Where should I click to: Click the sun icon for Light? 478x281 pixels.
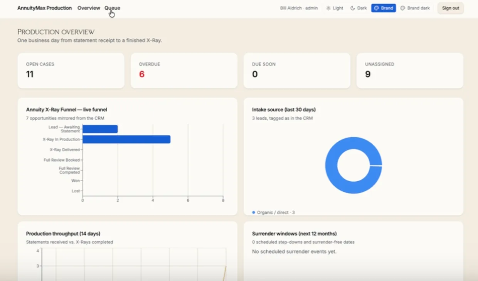pos(328,8)
